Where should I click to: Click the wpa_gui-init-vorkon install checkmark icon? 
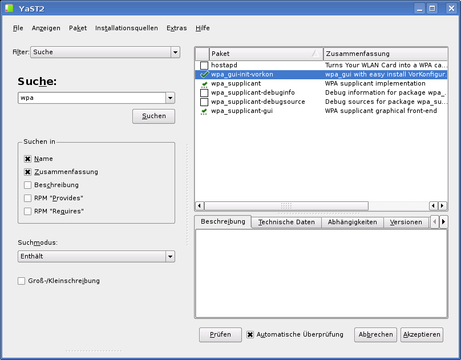click(x=204, y=74)
